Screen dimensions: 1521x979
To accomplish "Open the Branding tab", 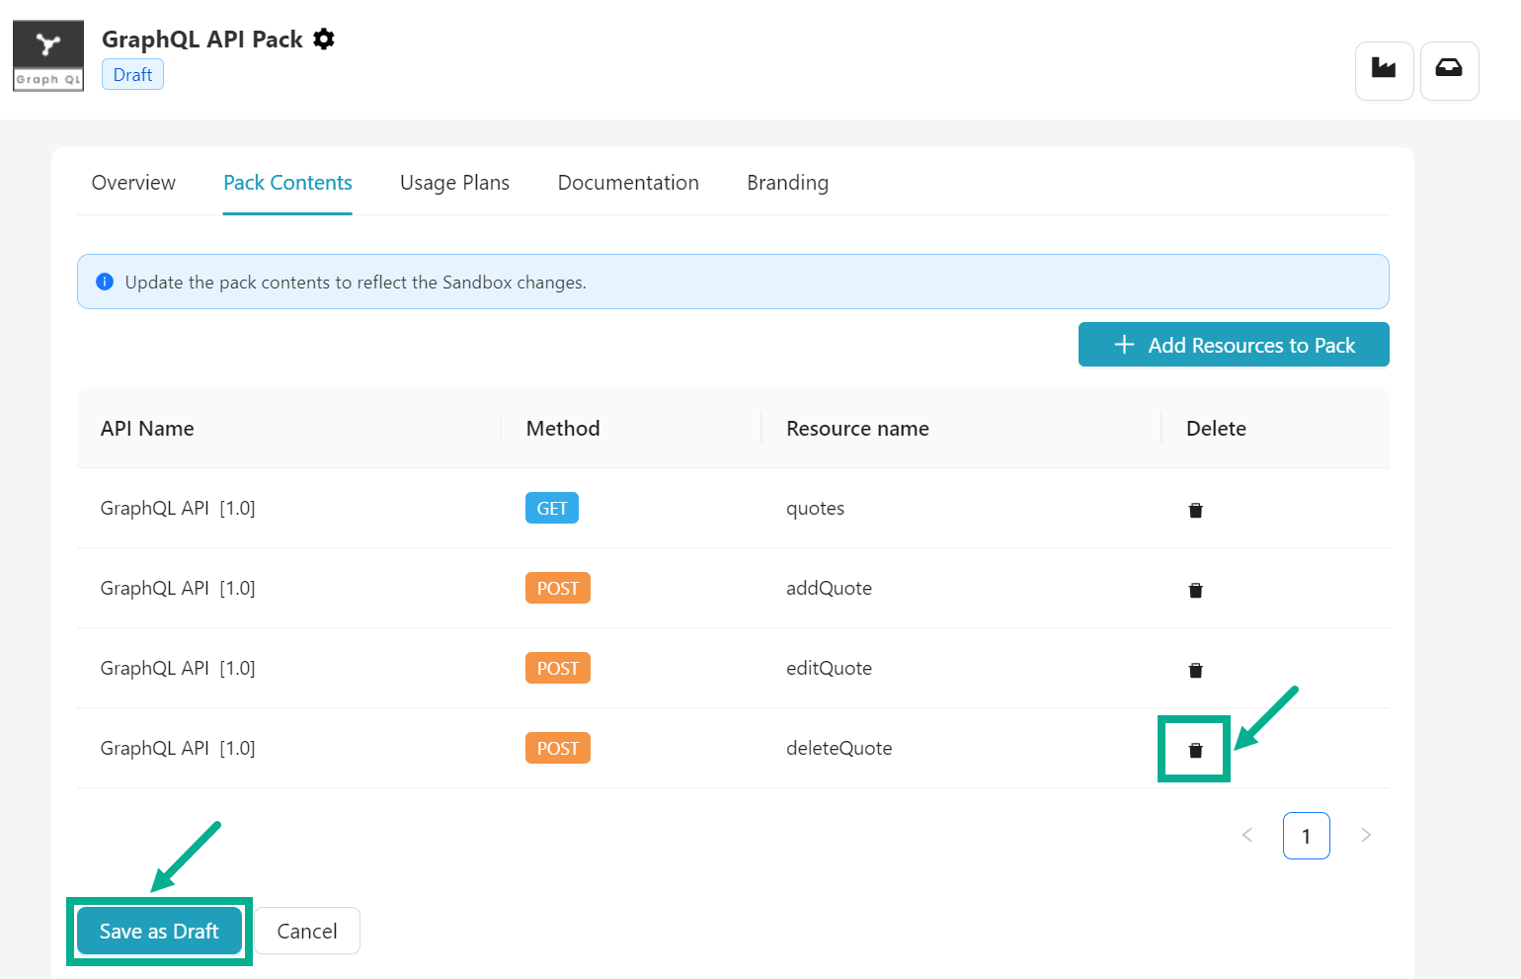I will pos(787,183).
